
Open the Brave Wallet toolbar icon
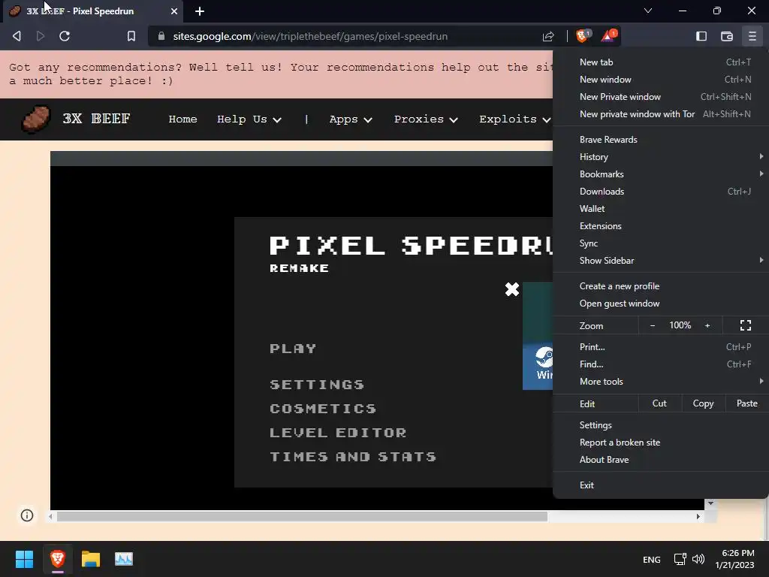727,36
